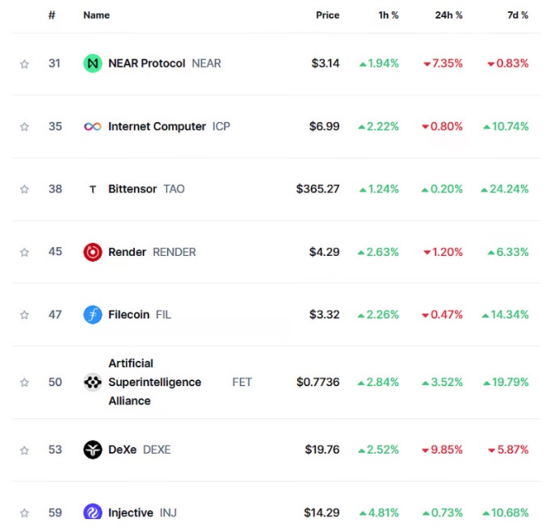Click the NEAR Protocol logo icon
Viewport: 551px width, 528px height.
[x=93, y=64]
